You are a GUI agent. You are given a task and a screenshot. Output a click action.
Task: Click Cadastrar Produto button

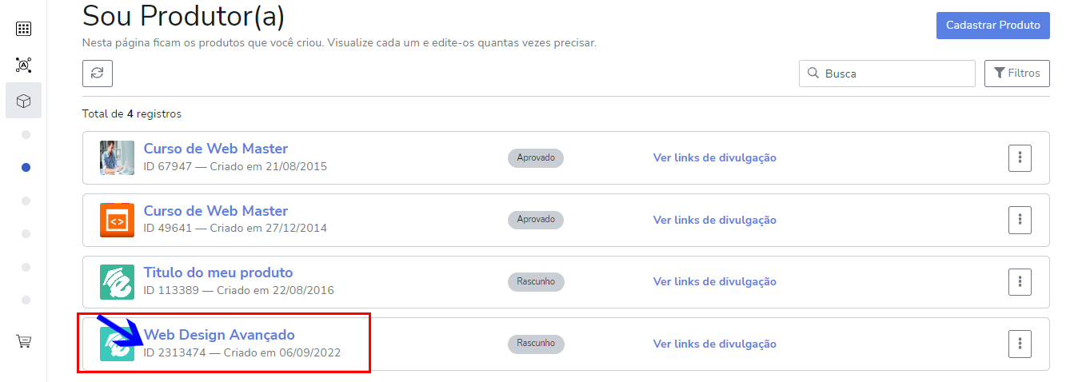[x=992, y=26]
